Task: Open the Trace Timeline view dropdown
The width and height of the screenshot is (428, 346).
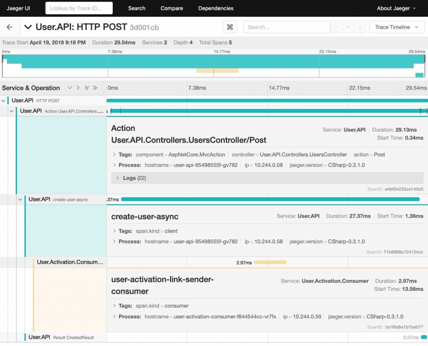Action: tap(397, 27)
